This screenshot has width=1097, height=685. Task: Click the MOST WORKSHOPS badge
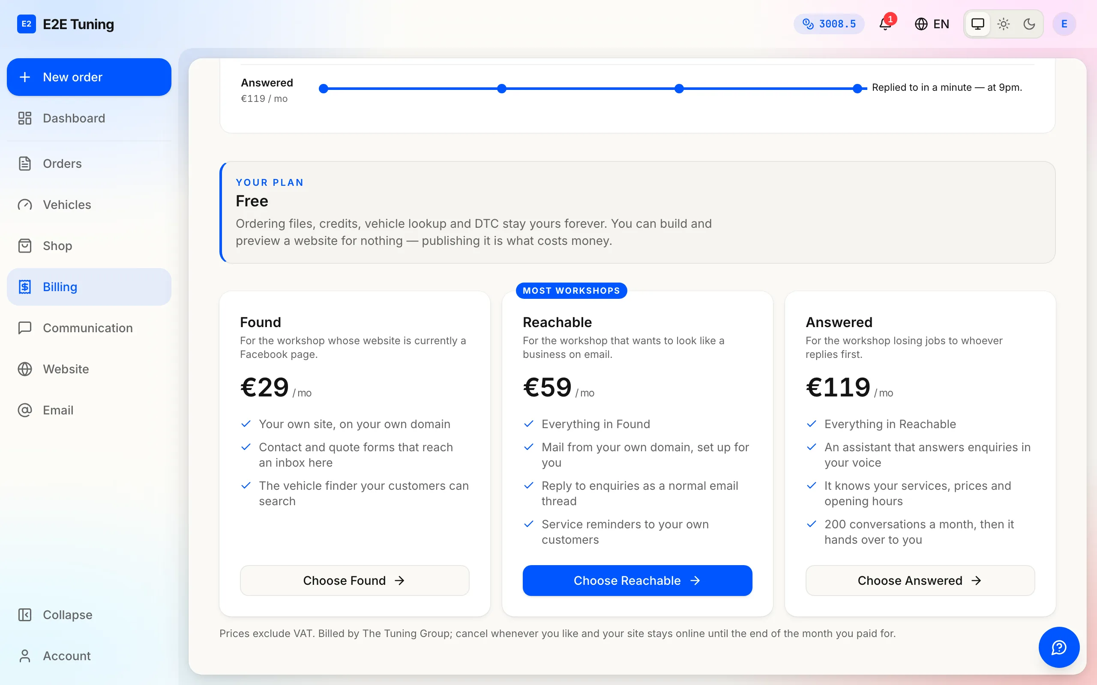click(571, 291)
